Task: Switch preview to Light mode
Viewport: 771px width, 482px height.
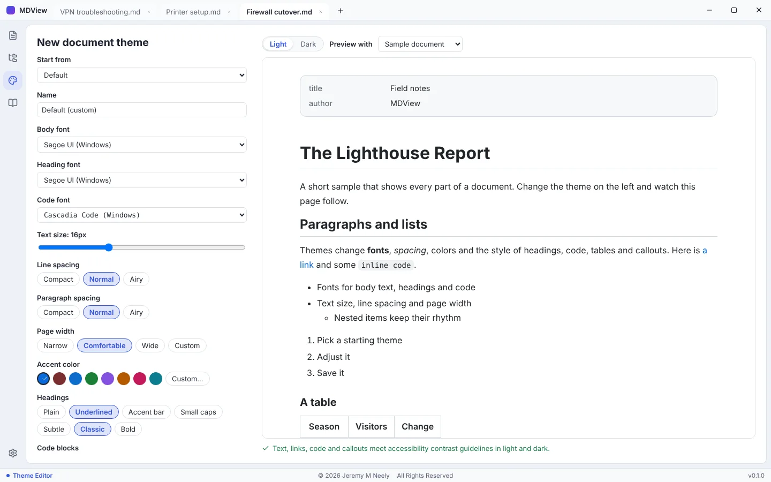Action: (x=278, y=44)
